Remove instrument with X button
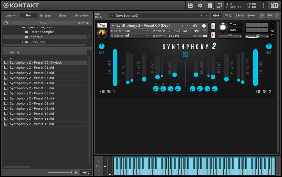This screenshot has height=177, width=282. click(x=272, y=23)
